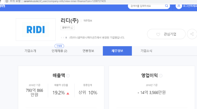Open the 기업소식 tab
This screenshot has height=109, width=197.
tap(146, 51)
